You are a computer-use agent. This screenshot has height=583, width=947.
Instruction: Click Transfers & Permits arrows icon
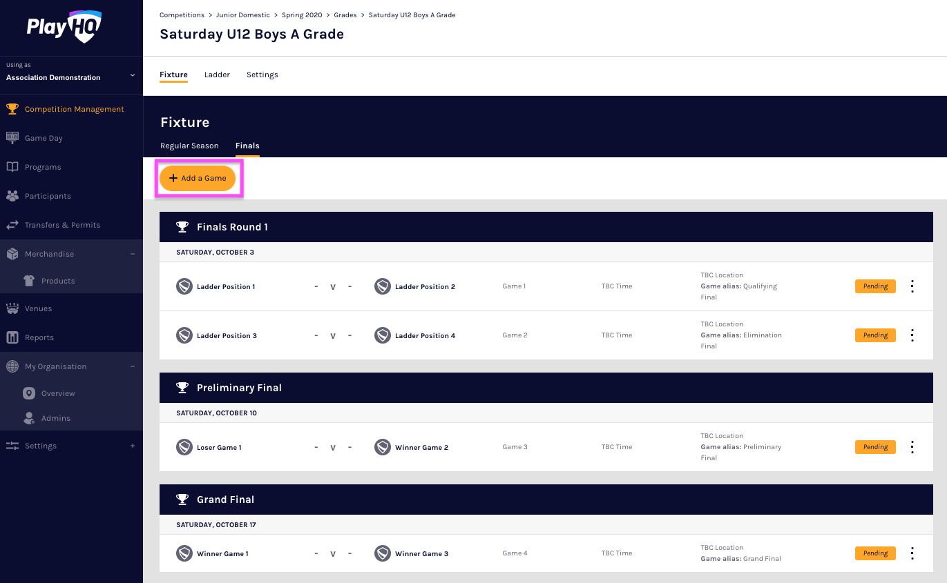pyautogui.click(x=12, y=225)
